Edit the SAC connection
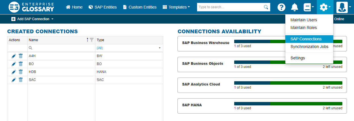 [x=14, y=80]
